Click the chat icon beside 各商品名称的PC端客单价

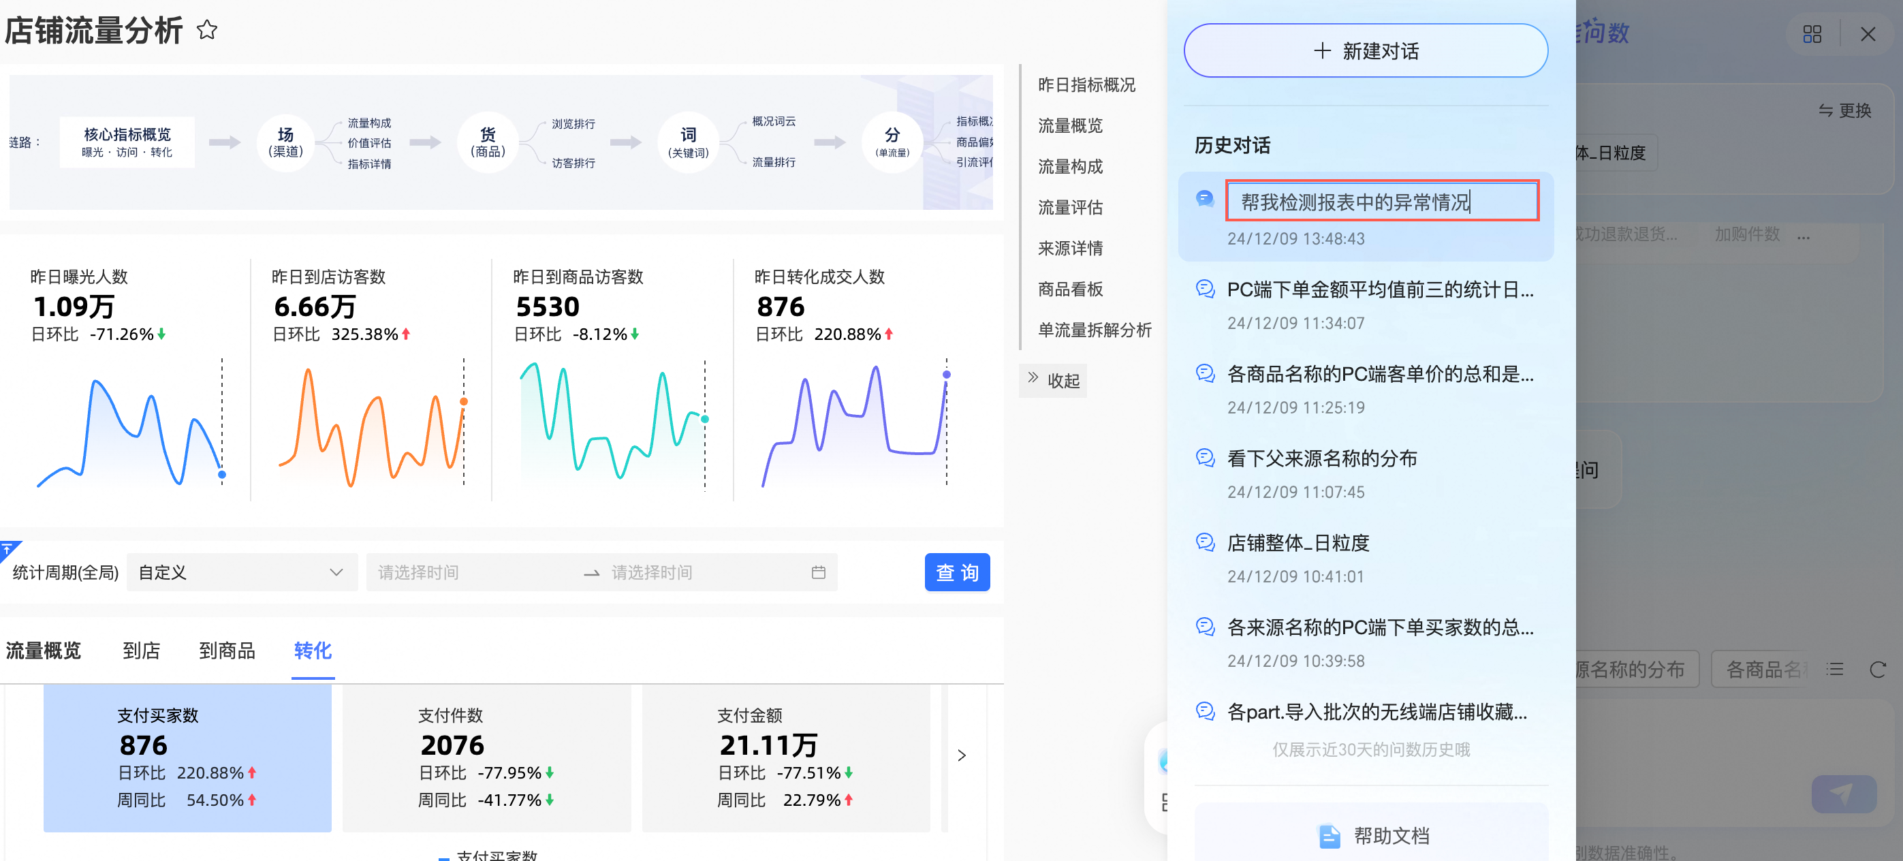click(1205, 373)
